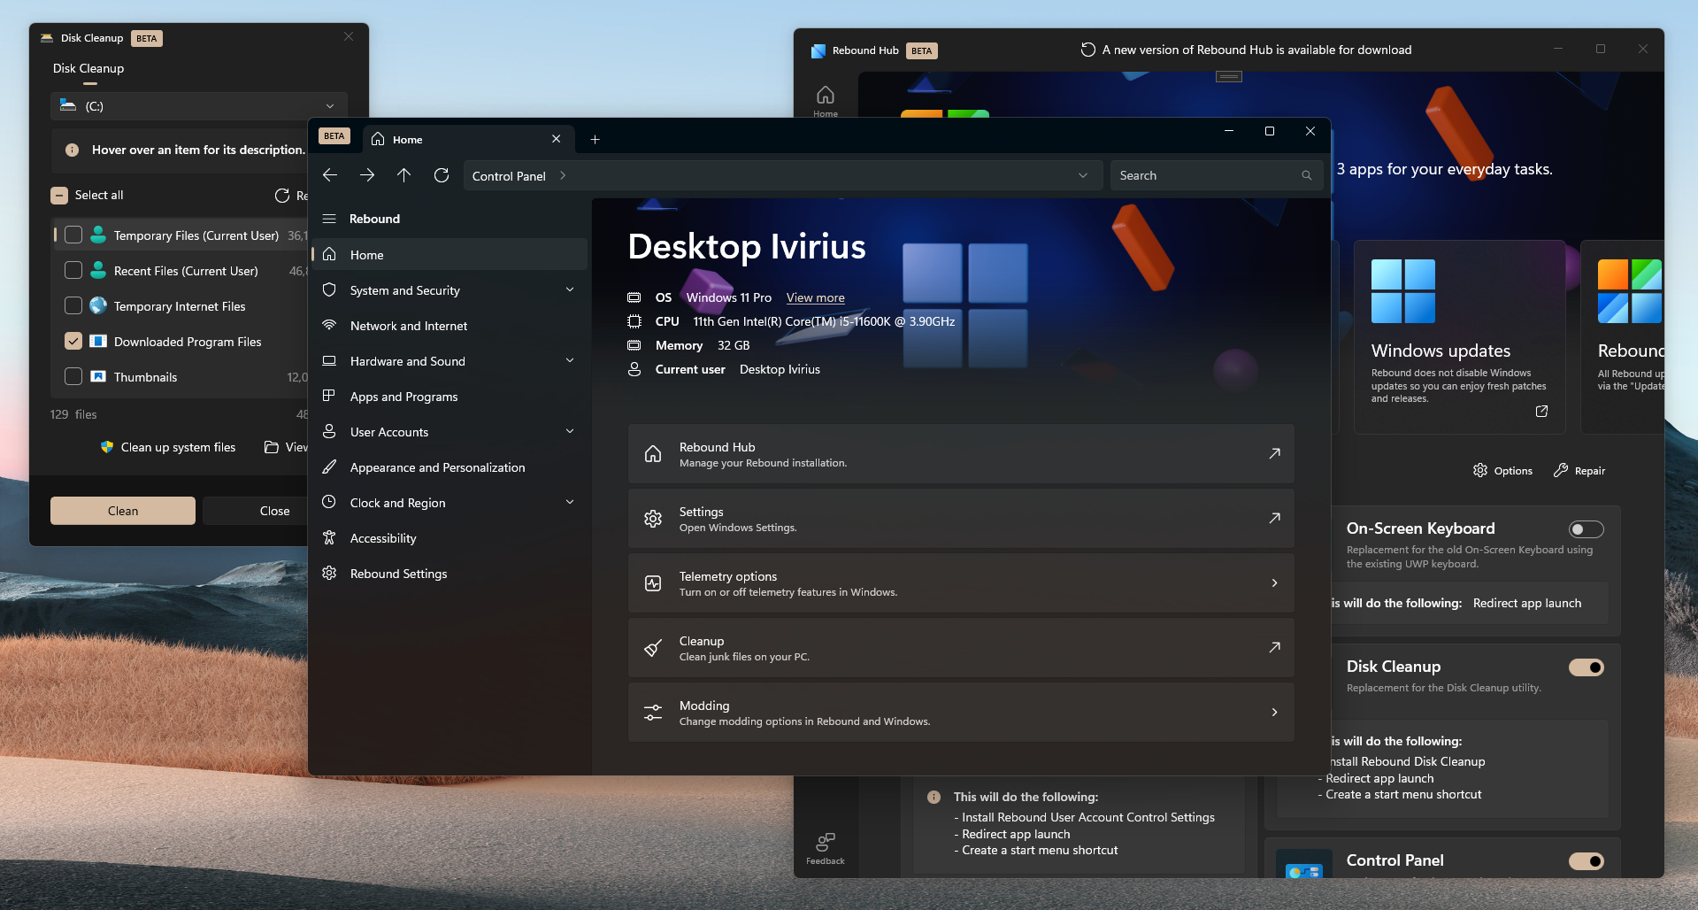Click the info icon in Disk Cleanup
Screen dimensions: 1698x910
point(73,150)
